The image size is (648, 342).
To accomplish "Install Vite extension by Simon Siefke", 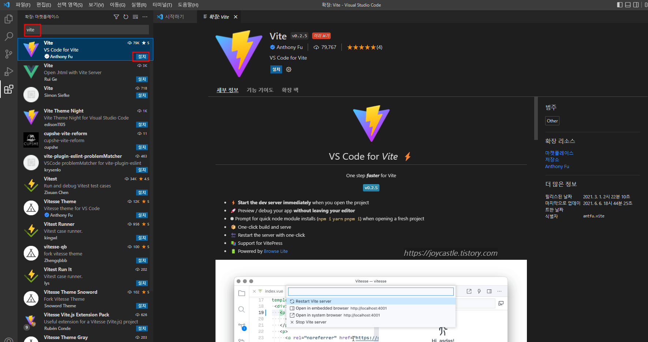I will click(x=142, y=95).
